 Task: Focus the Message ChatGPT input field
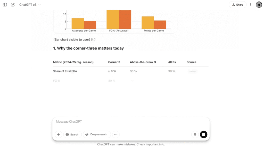coord(131,122)
